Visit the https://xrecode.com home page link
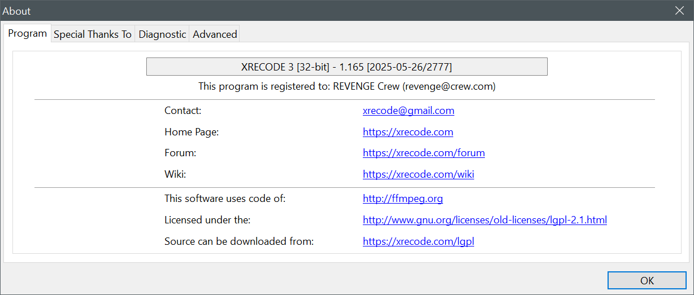This screenshot has width=694, height=295. (407, 132)
